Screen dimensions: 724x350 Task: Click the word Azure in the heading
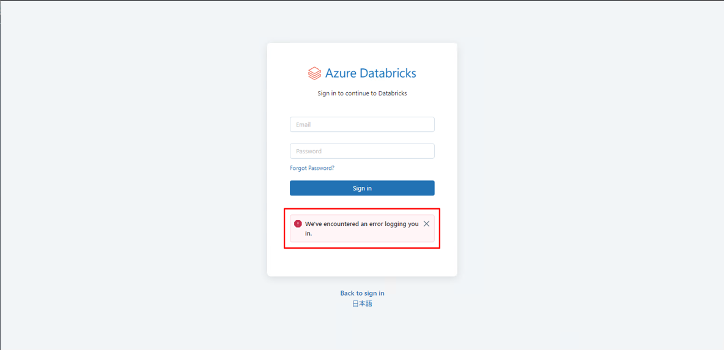(x=341, y=73)
